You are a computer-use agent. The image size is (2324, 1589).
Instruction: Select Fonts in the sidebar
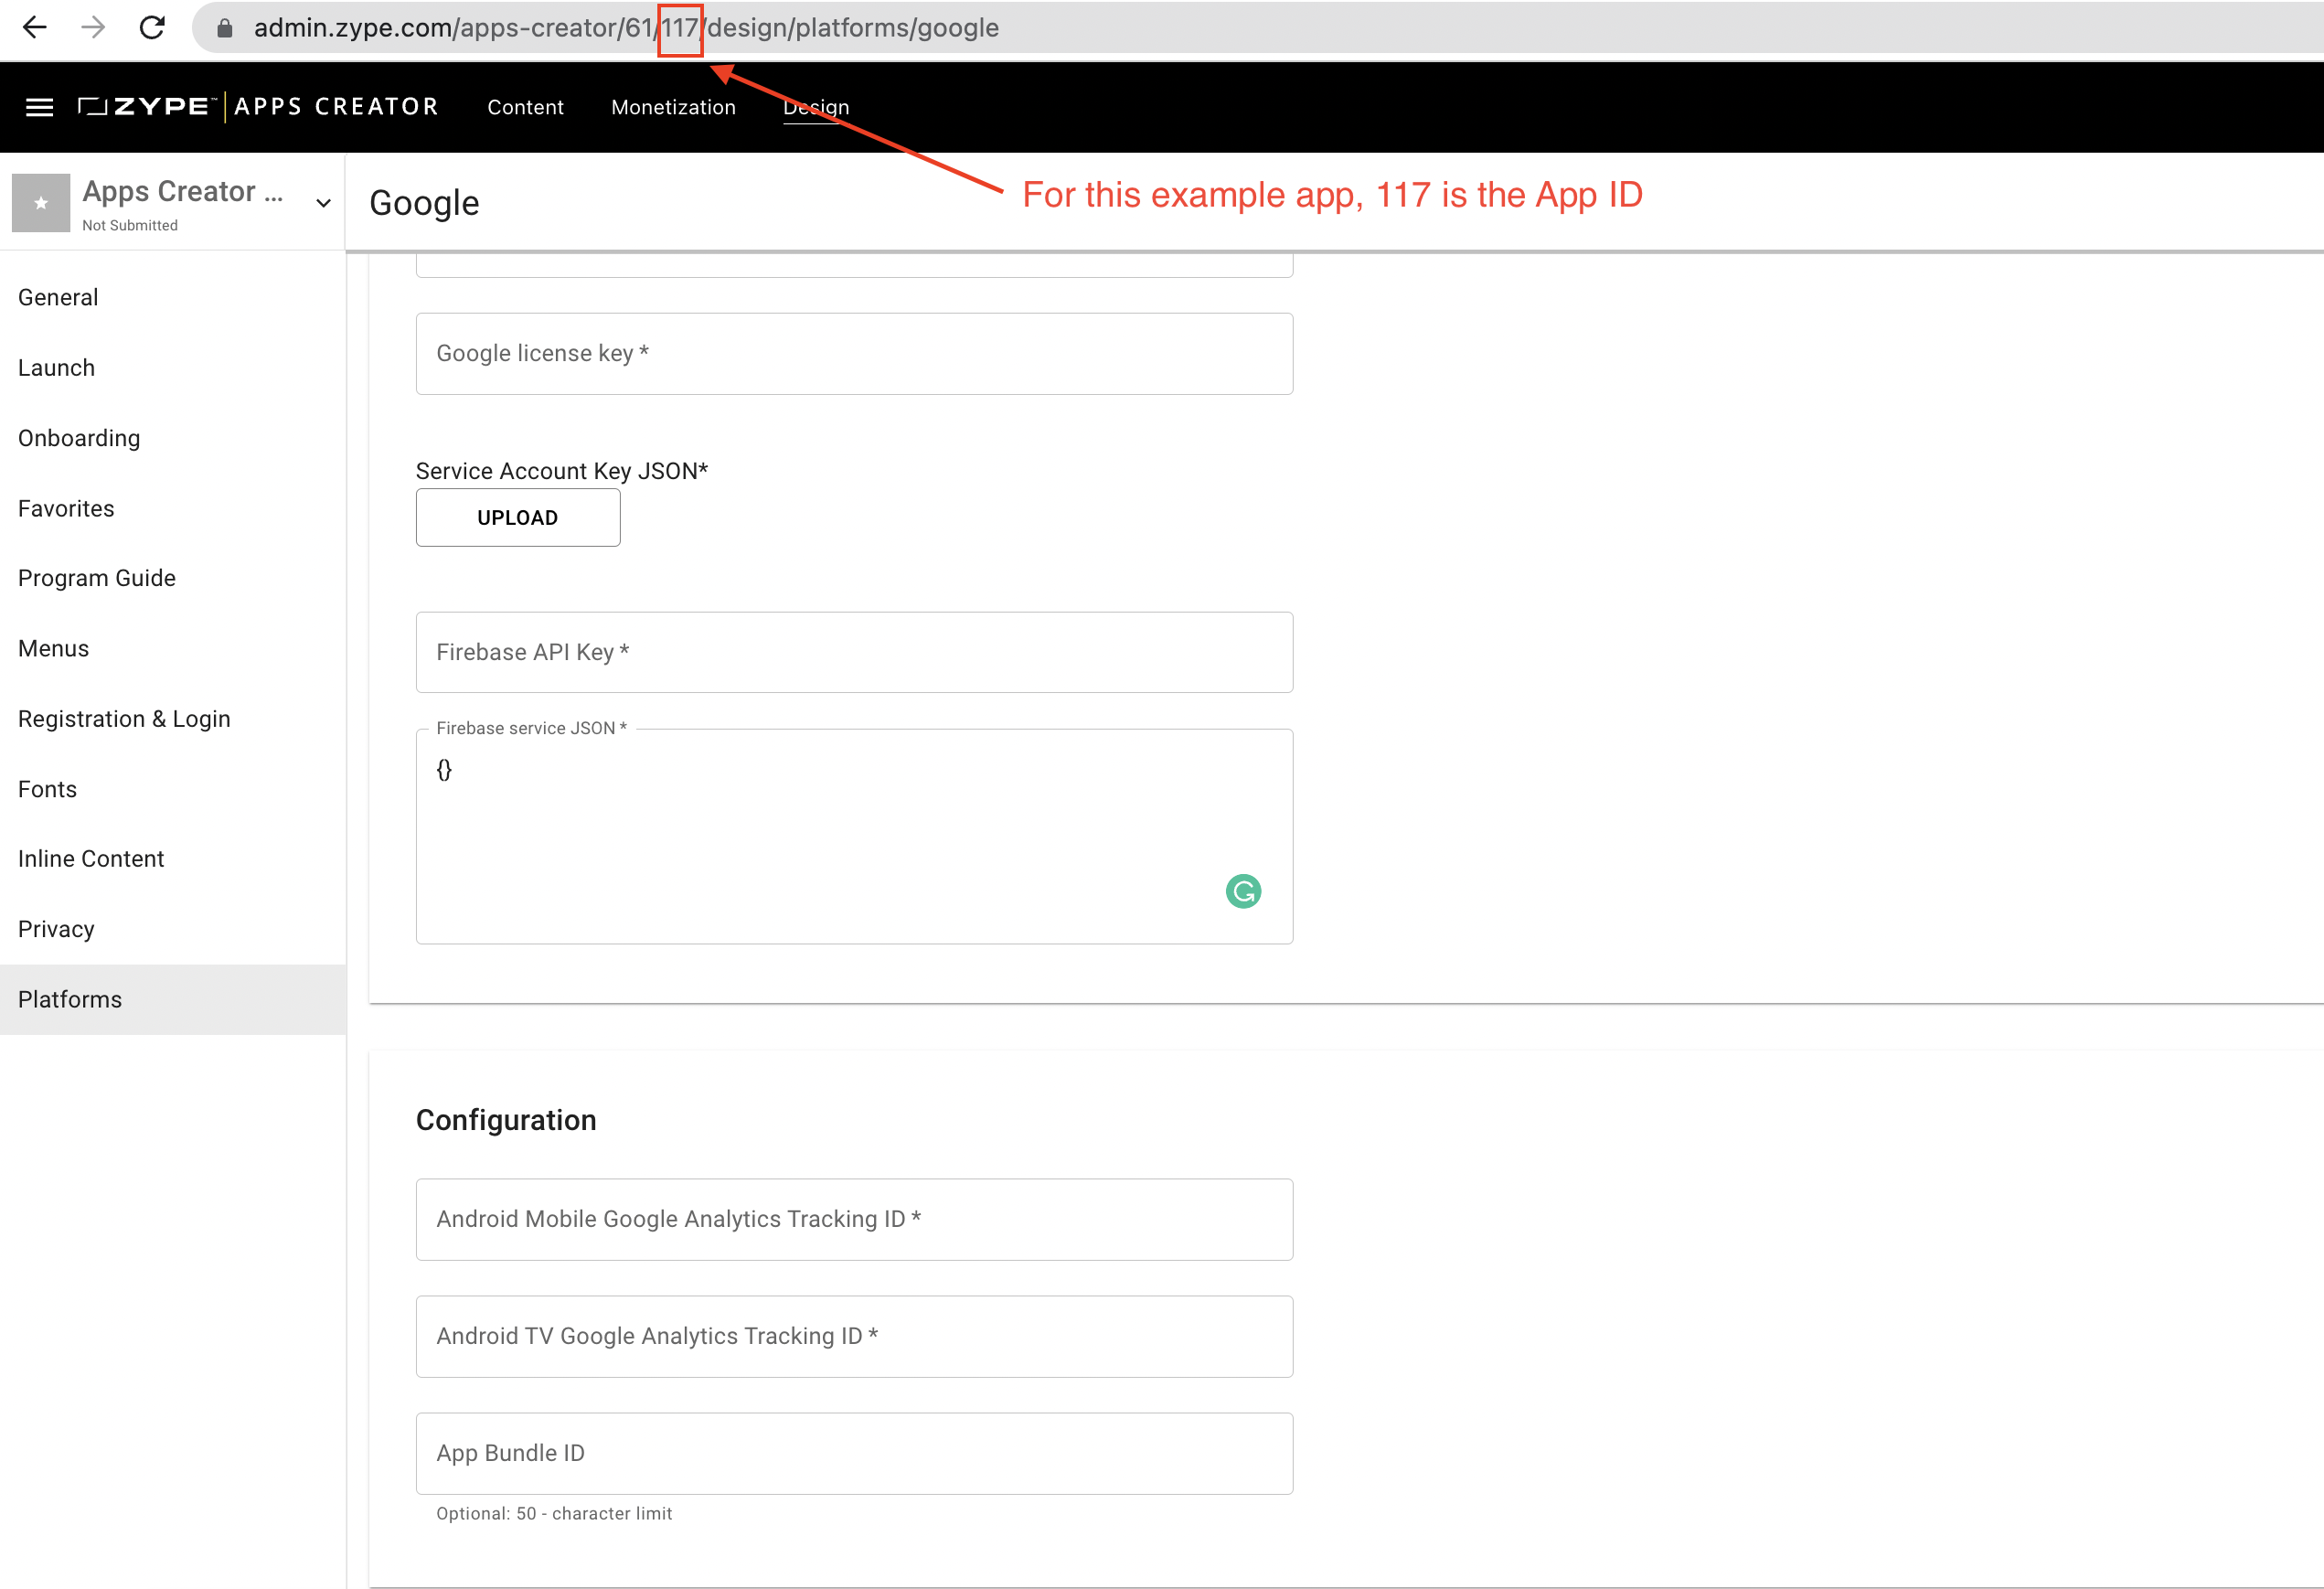pyautogui.click(x=173, y=789)
